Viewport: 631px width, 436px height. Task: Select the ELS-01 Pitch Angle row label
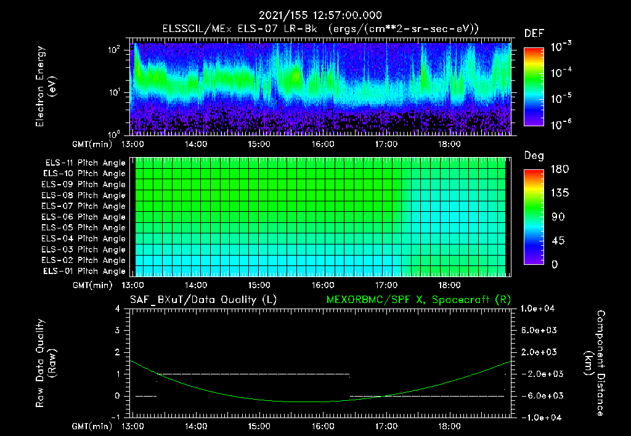pos(85,271)
